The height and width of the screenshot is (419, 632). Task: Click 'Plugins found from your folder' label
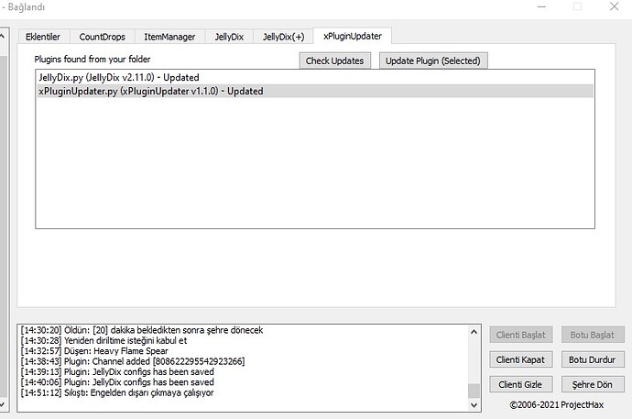pyautogui.click(x=93, y=60)
